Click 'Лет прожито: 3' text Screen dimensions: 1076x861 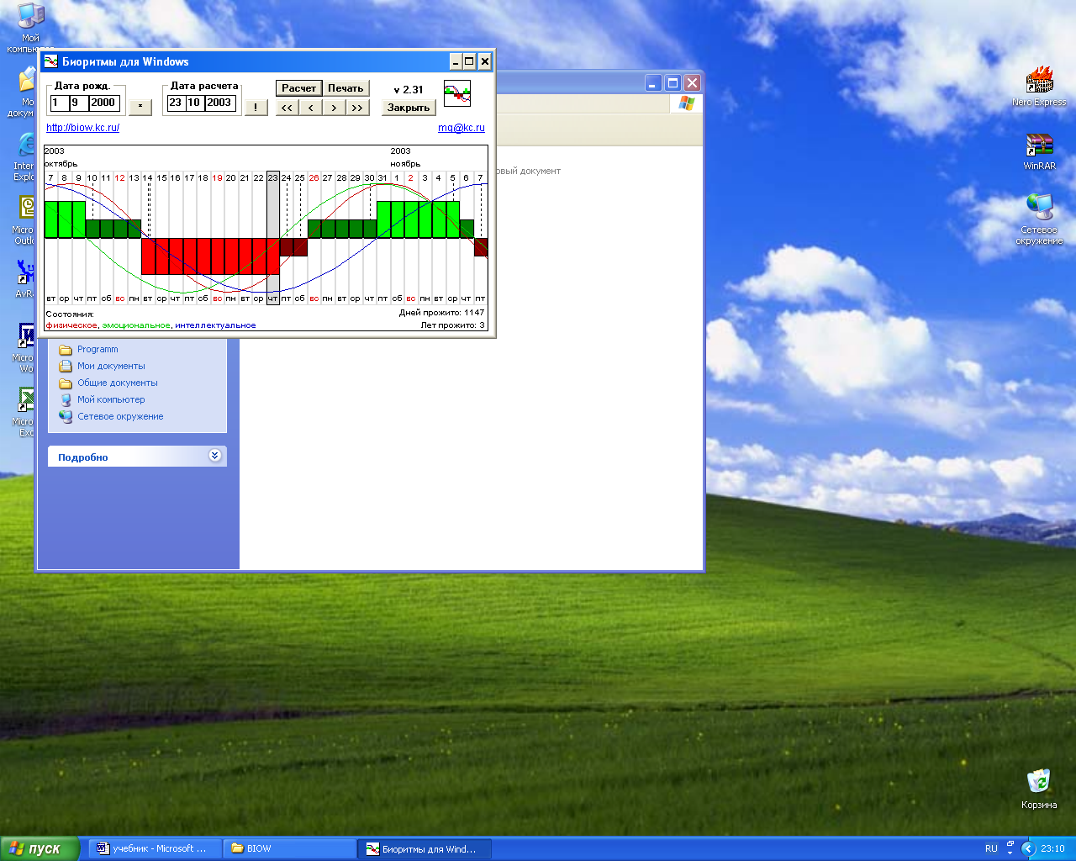click(452, 325)
